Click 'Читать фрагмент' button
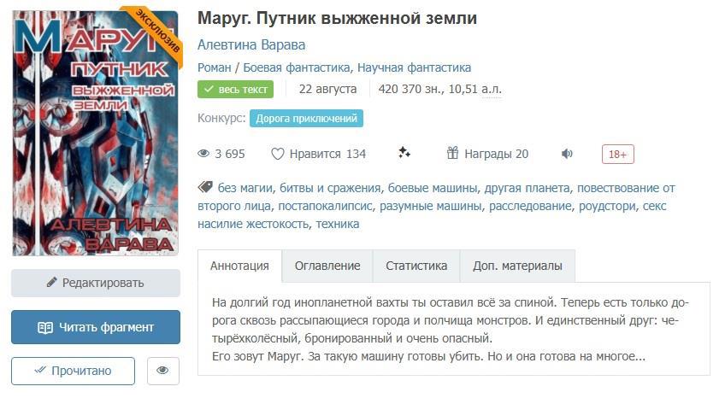Image resolution: width=725 pixels, height=398 pixels. 96,327
